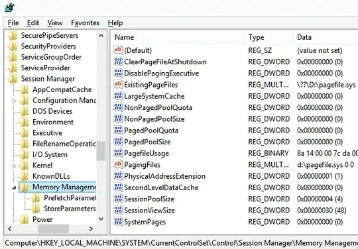Click the tree horizontal scroll right arrow
Screen dimensions: 358x249
[x=91, y=228]
